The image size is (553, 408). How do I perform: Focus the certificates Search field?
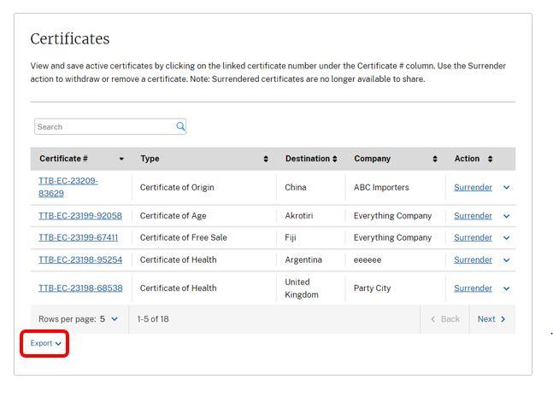(x=103, y=126)
